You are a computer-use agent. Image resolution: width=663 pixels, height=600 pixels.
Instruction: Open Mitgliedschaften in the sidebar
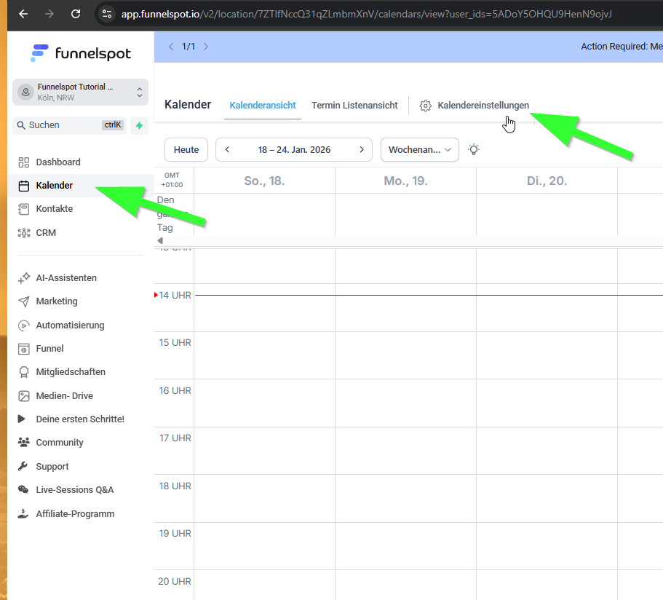coord(71,372)
